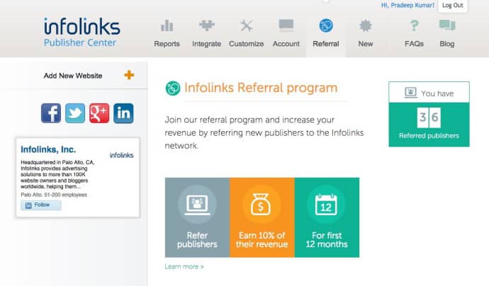489x286 pixels.
Task: Click the Account monitor icon
Action: (x=286, y=25)
